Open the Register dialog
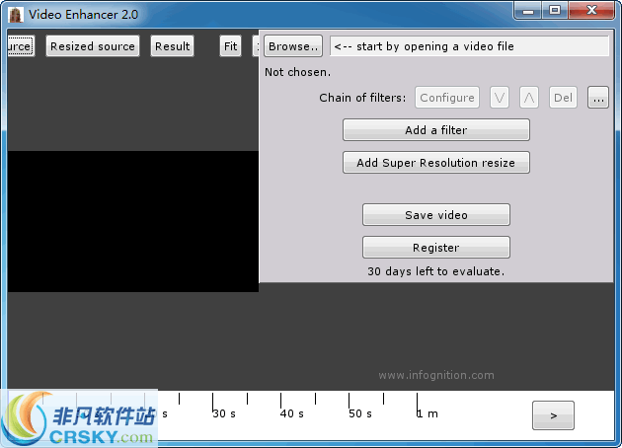The image size is (622, 448). [436, 248]
